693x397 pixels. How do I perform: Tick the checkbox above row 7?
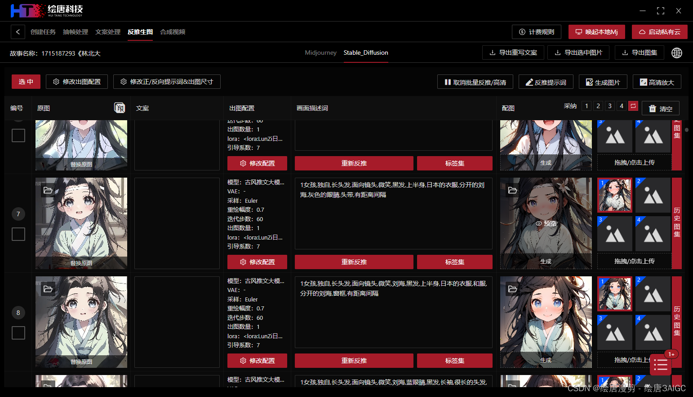(x=18, y=135)
